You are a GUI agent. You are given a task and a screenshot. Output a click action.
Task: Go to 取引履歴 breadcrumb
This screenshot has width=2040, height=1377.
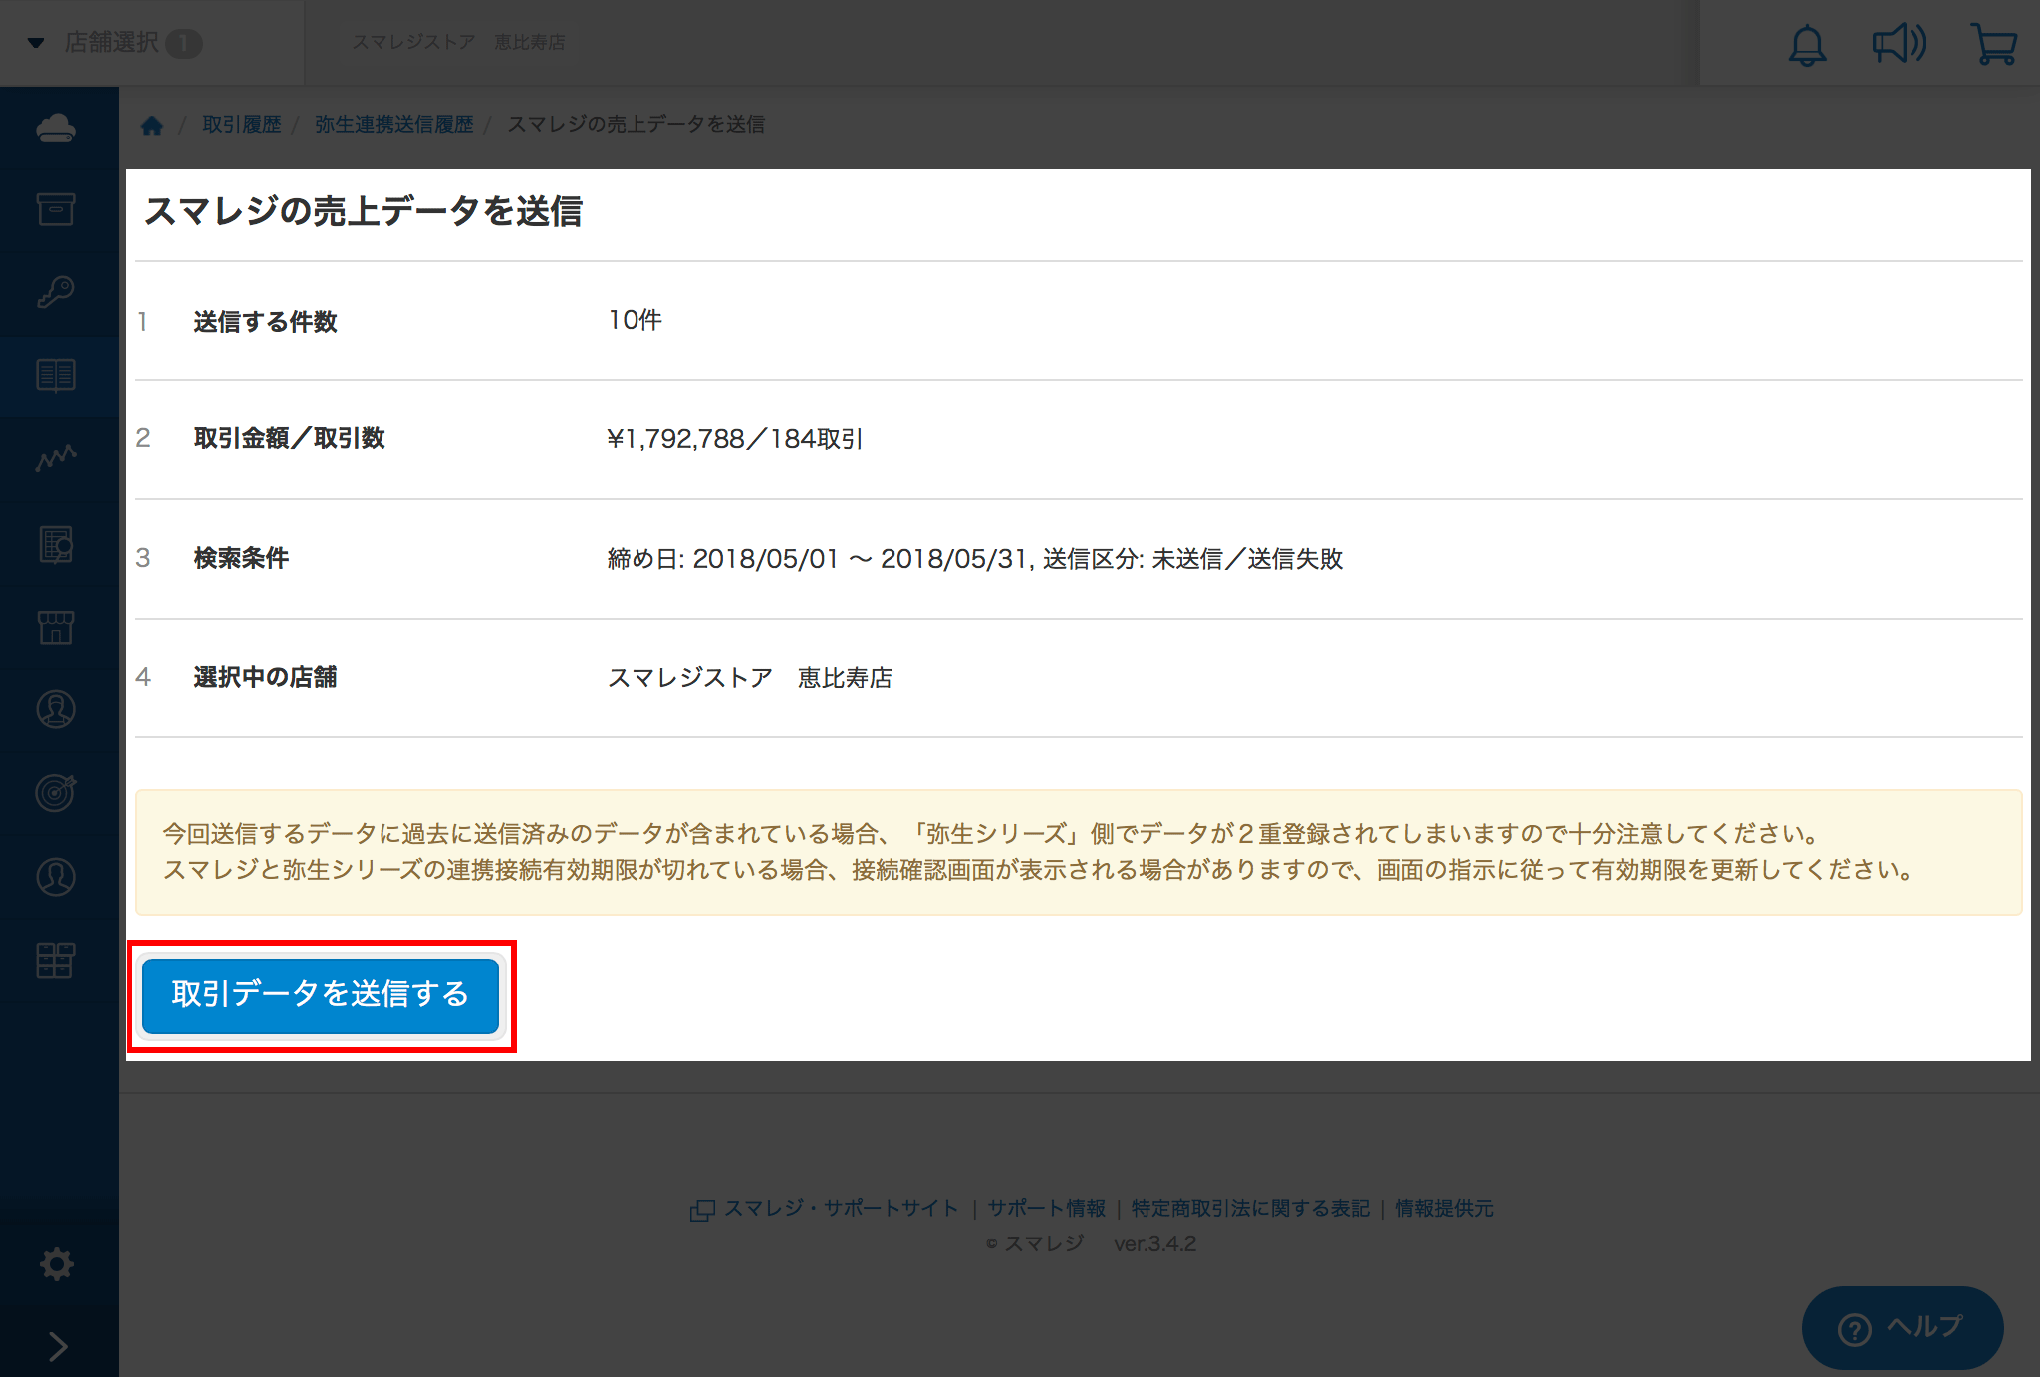[242, 124]
